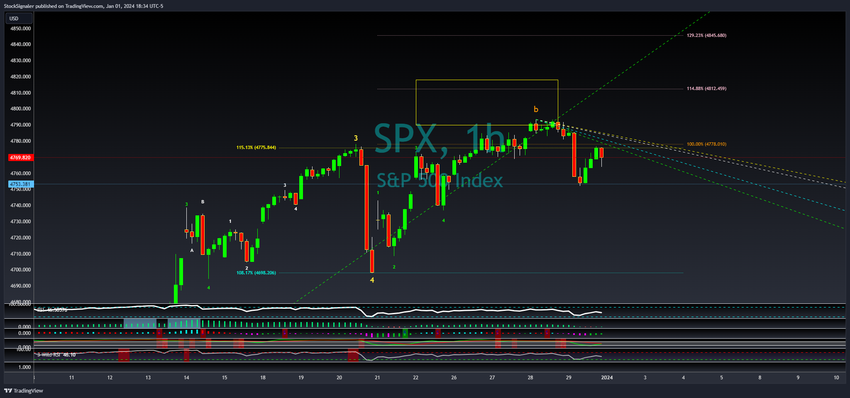Click the StockSignaler published header text
The width and height of the screenshot is (850, 398).
coord(83,6)
